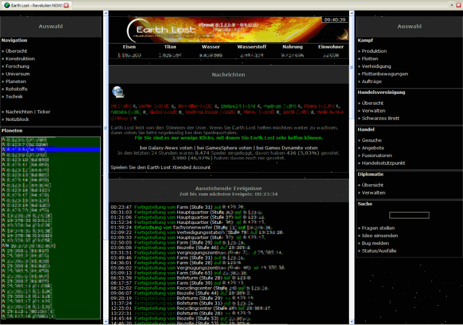The height and width of the screenshot is (325, 463).
Task: Open Universum view
Action: click(x=17, y=74)
